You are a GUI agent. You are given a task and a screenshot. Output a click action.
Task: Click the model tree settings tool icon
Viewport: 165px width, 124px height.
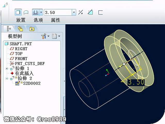click(x=44, y=36)
